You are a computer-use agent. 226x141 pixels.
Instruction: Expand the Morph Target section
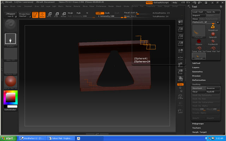tap(199, 132)
